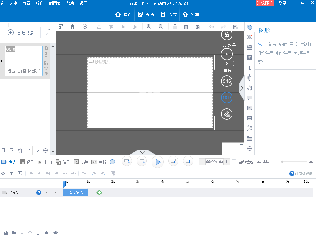This screenshot has width=316, height=235.
Task: Select the text tool in the right sidebar
Action: click(x=249, y=67)
